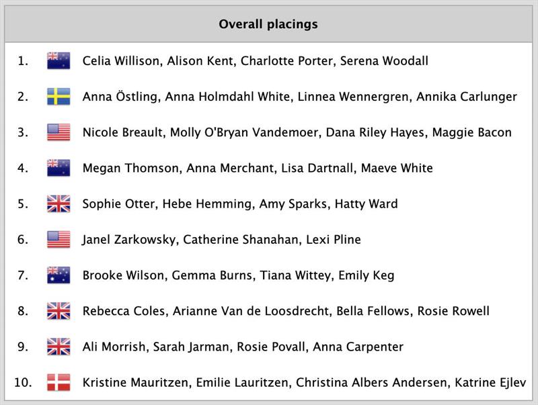The width and height of the screenshot is (538, 405).
Task: Open Celia Willison team entry
Action: (256, 61)
